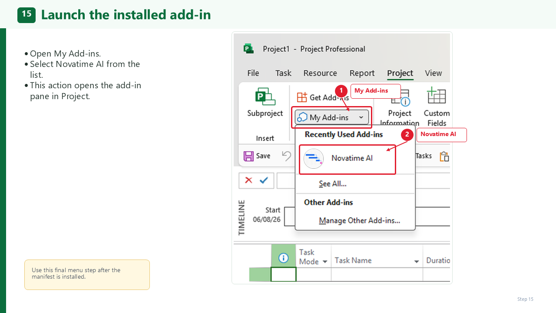Screen dimensions: 556x313
Task: Launch Novatime AI from recently used add-ins
Action: pos(347,158)
